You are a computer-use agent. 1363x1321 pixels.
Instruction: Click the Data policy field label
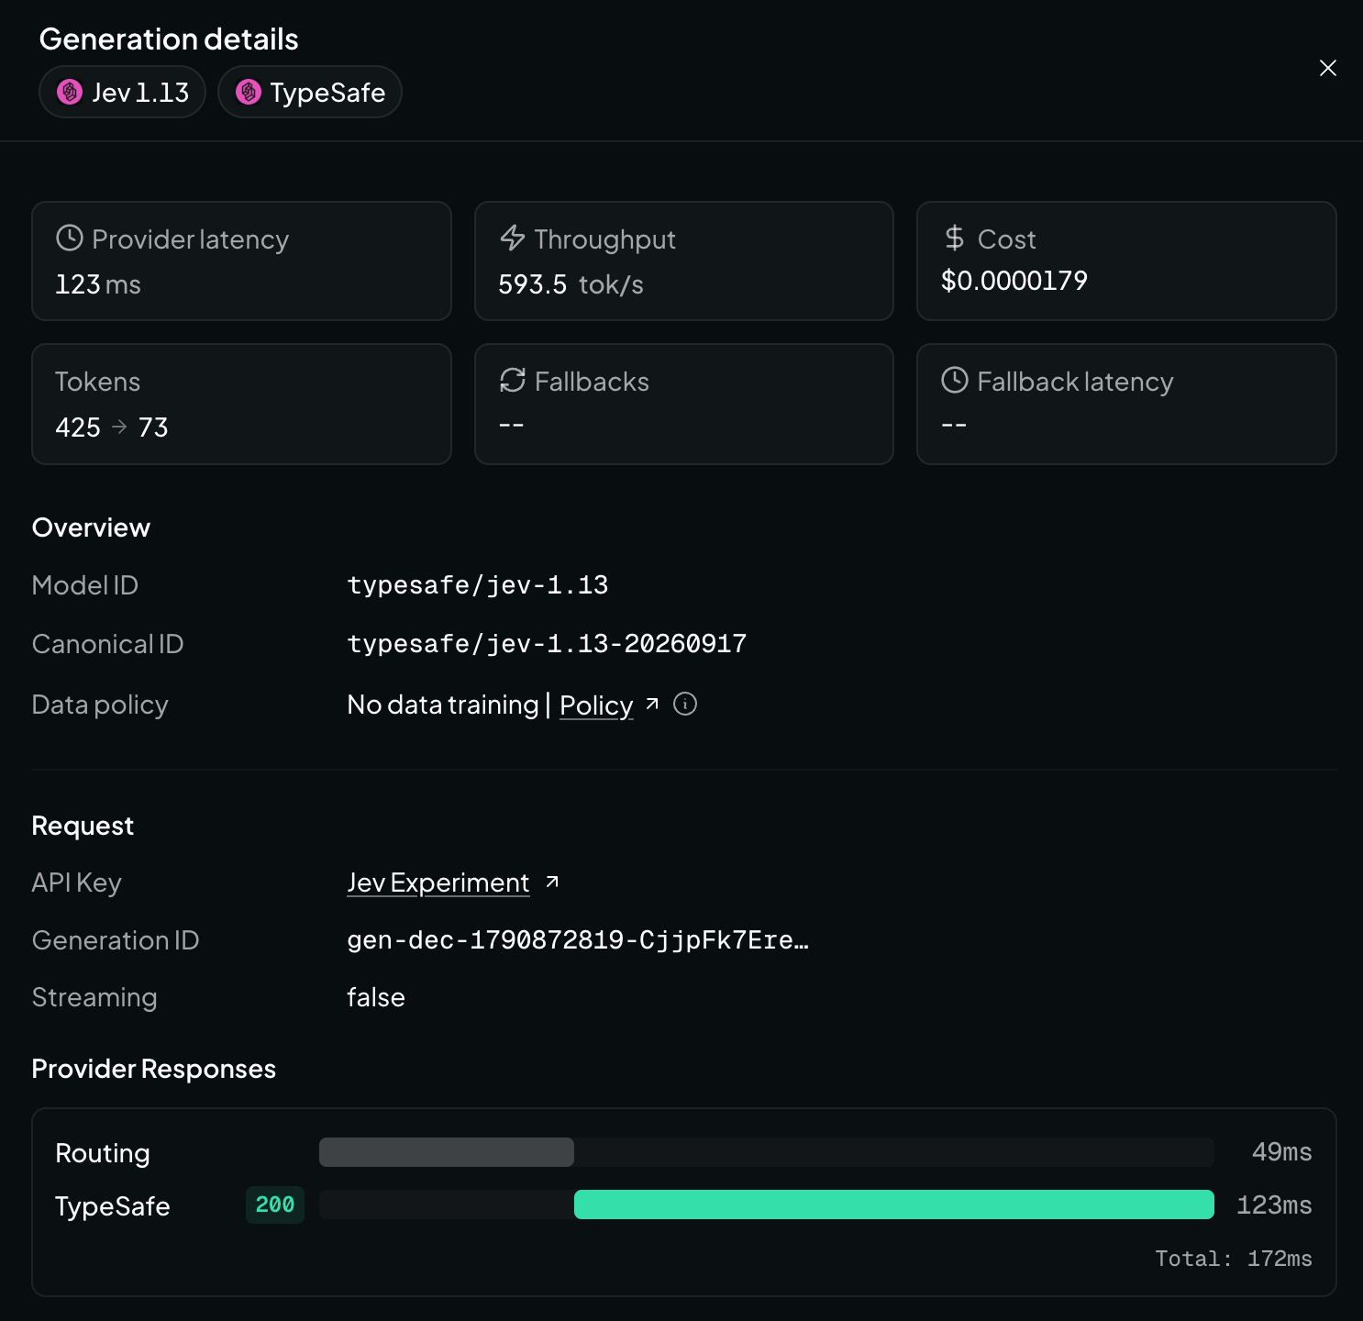(100, 705)
